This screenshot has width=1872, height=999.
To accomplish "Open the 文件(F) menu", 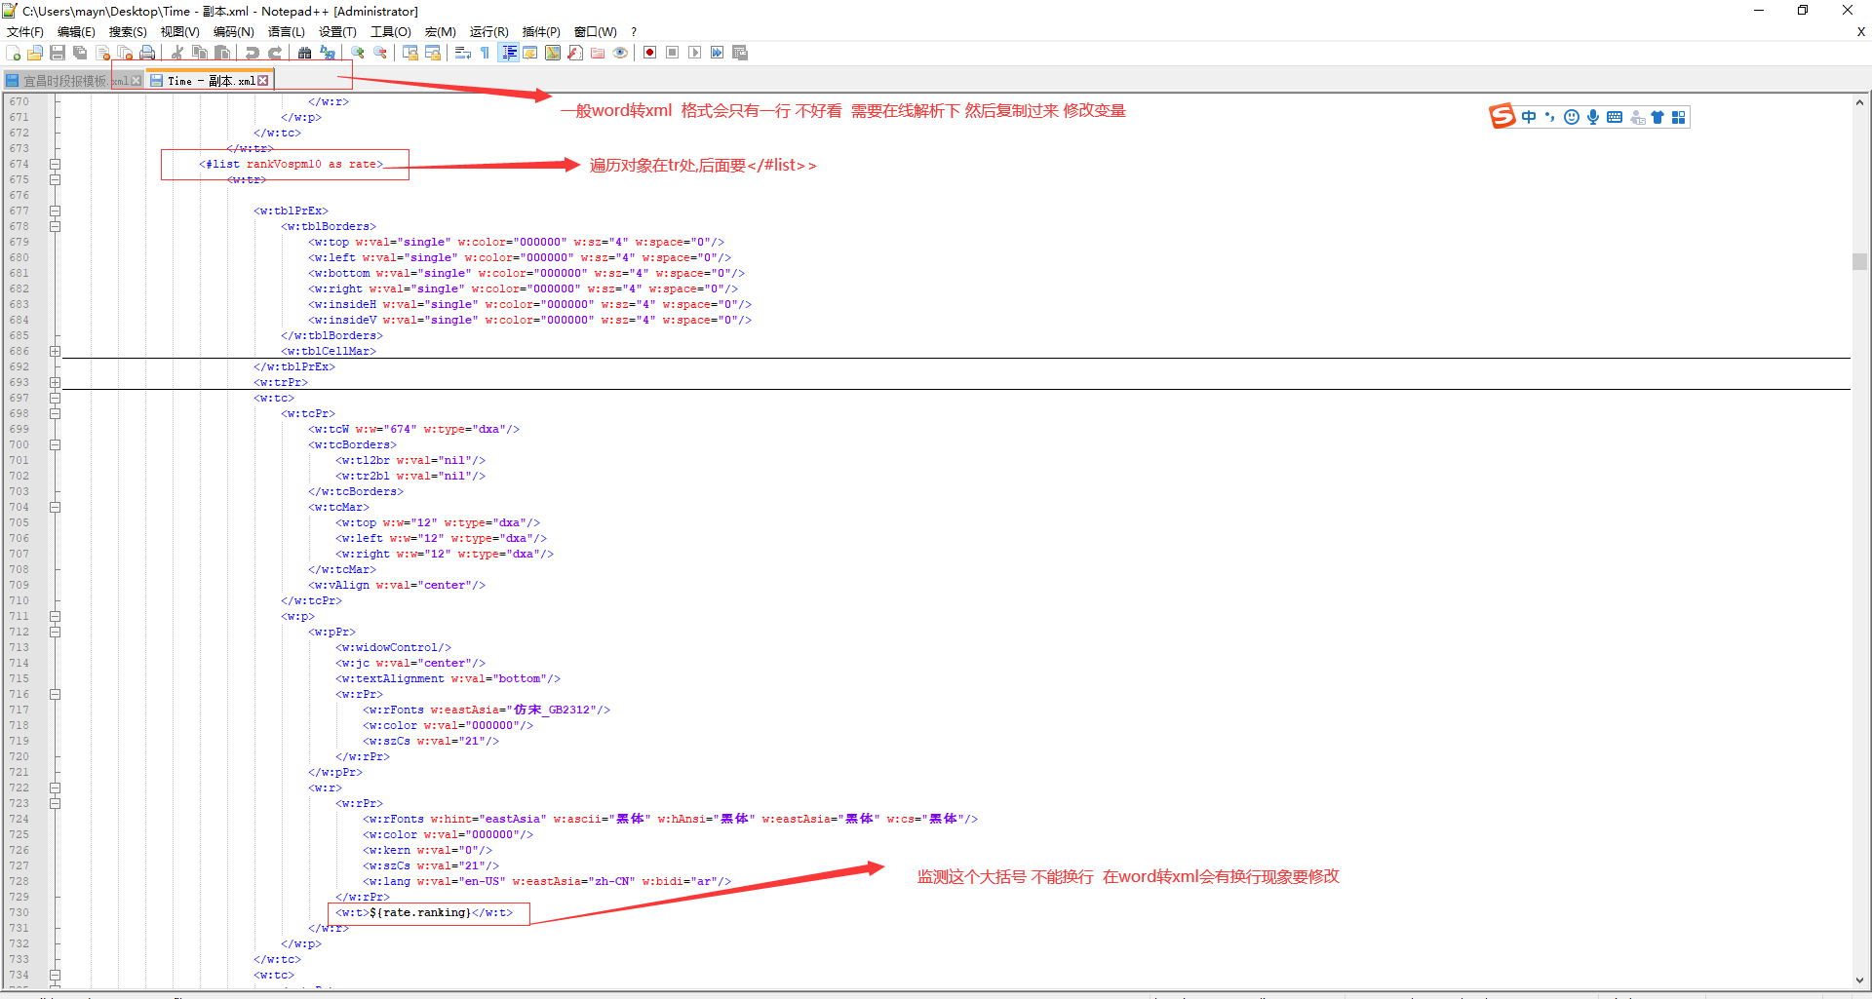I will pyautogui.click(x=25, y=32).
